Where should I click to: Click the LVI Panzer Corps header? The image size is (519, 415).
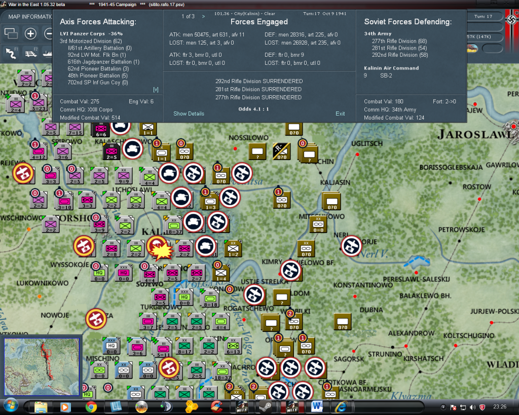[91, 34]
